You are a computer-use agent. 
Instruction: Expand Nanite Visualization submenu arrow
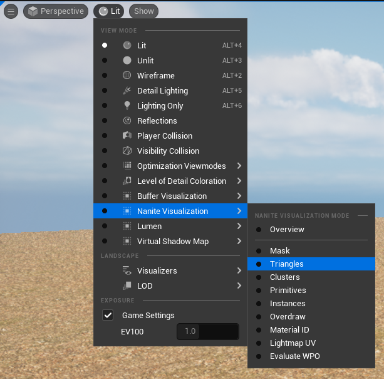(x=239, y=211)
